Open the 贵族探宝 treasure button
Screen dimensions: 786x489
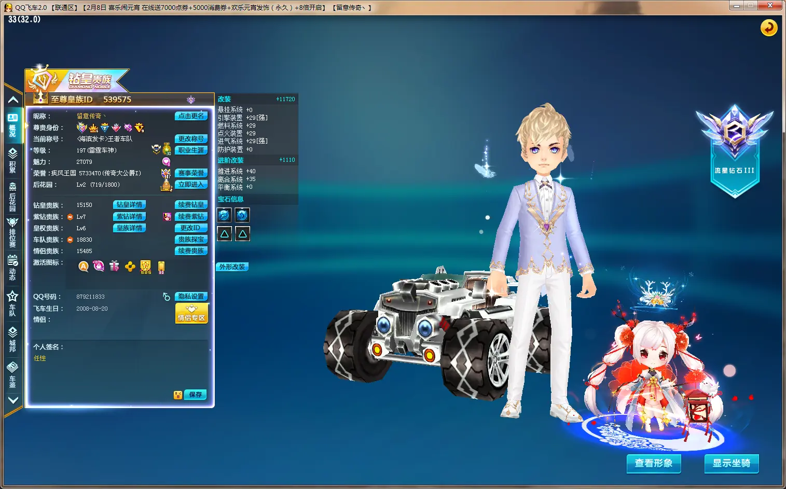point(191,240)
